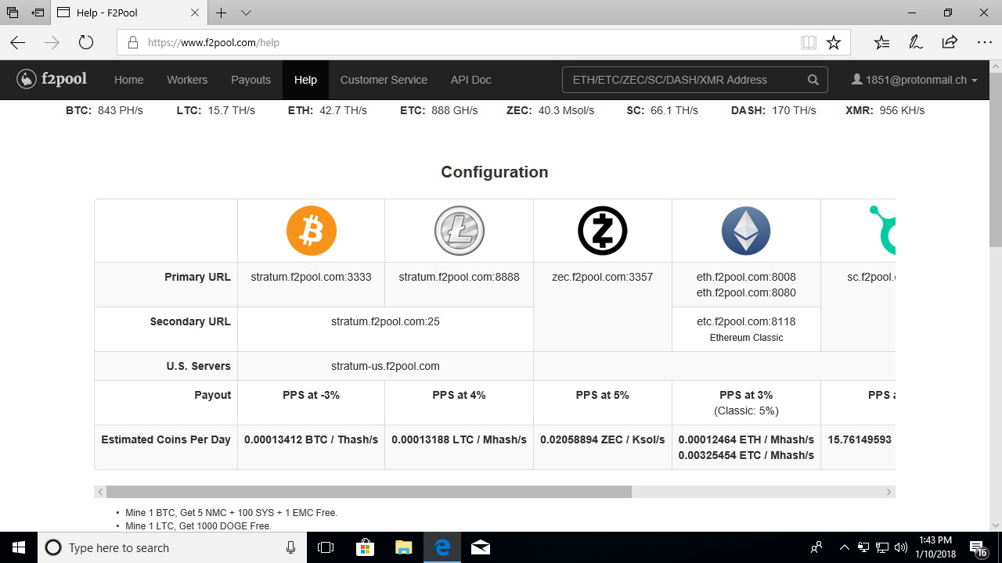Open the API Doc navigation item
Viewport: 1002px width, 563px height.
(x=471, y=80)
